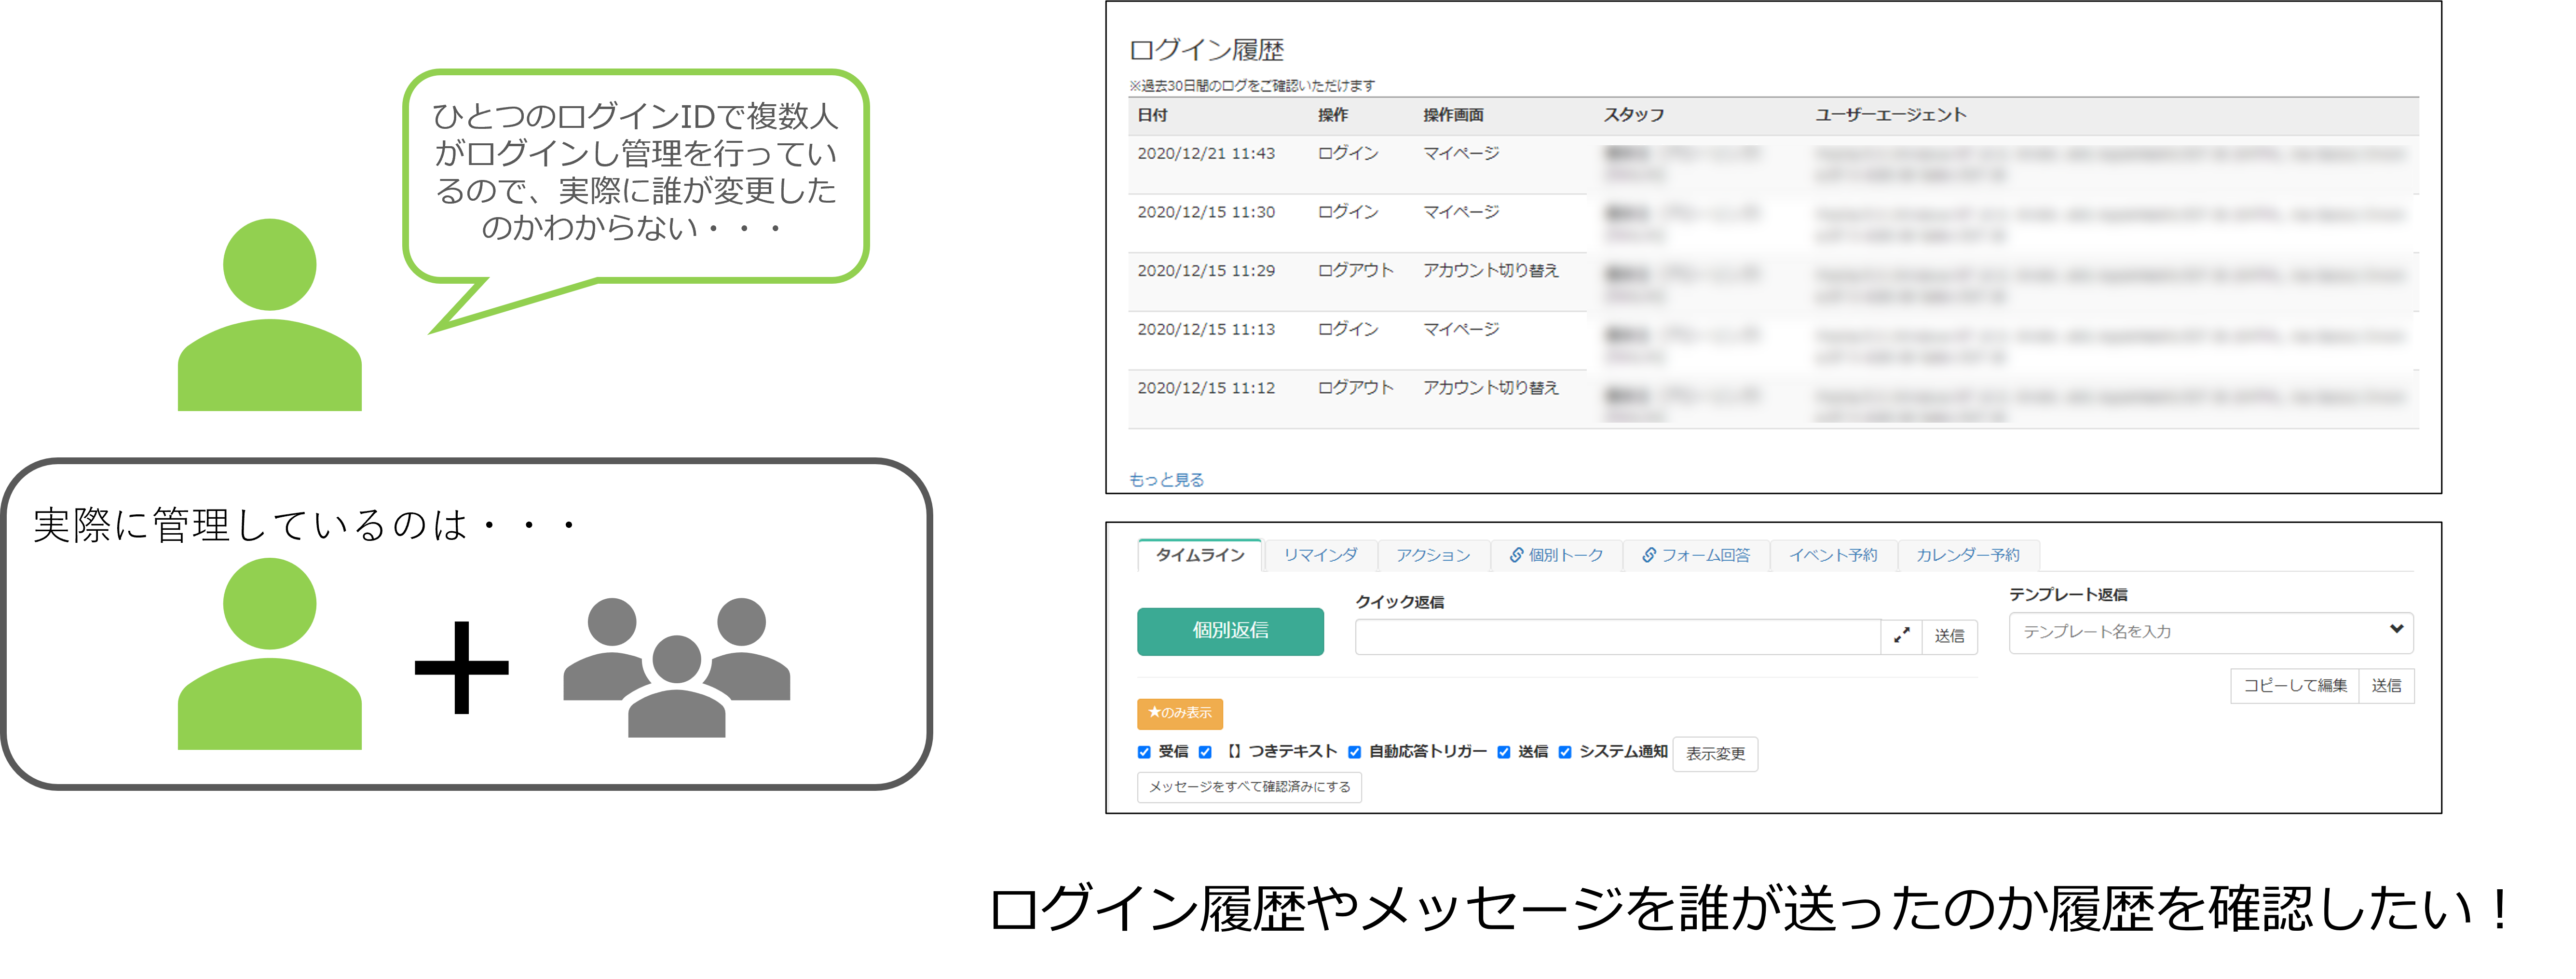Select the 2020/12/15 11:13 row date
The image size is (2576, 979).
[x=1206, y=330]
